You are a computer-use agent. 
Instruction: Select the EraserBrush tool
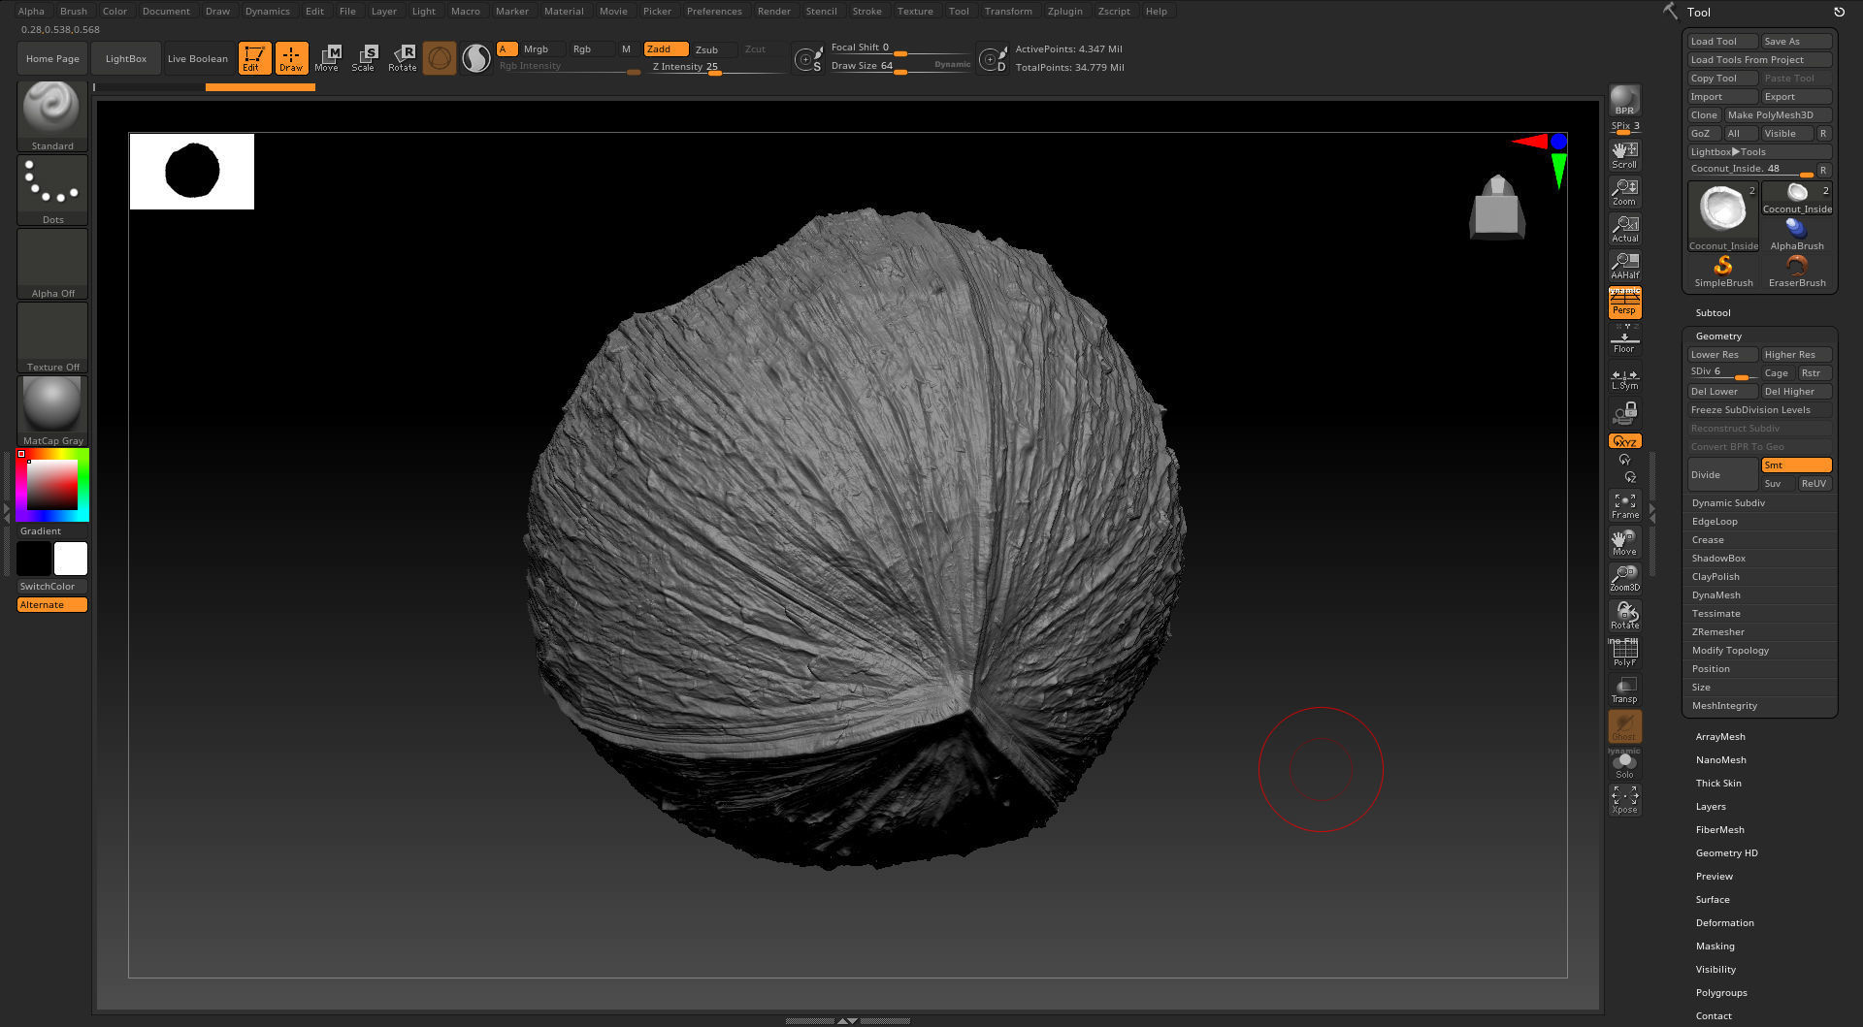[1797, 271]
